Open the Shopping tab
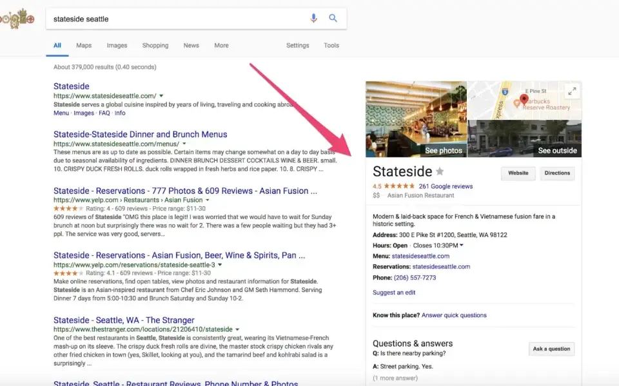 [x=155, y=45]
